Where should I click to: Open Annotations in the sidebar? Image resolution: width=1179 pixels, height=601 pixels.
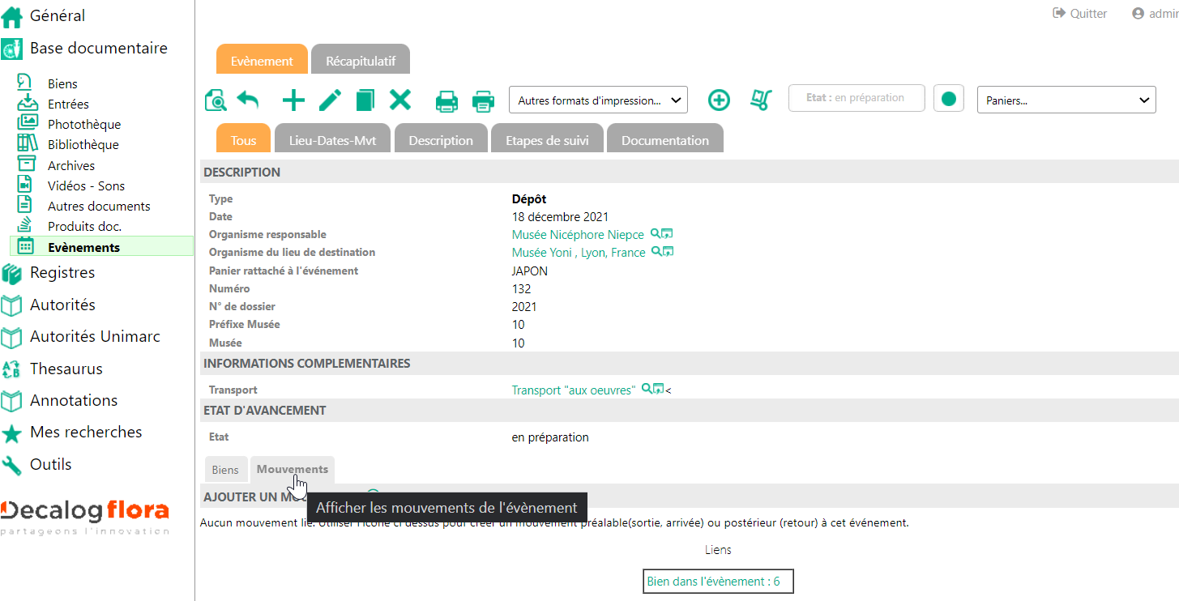[74, 400]
